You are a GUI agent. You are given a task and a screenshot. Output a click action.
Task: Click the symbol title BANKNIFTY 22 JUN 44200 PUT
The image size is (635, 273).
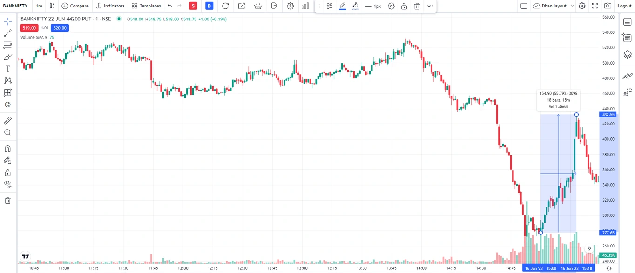click(x=56, y=19)
